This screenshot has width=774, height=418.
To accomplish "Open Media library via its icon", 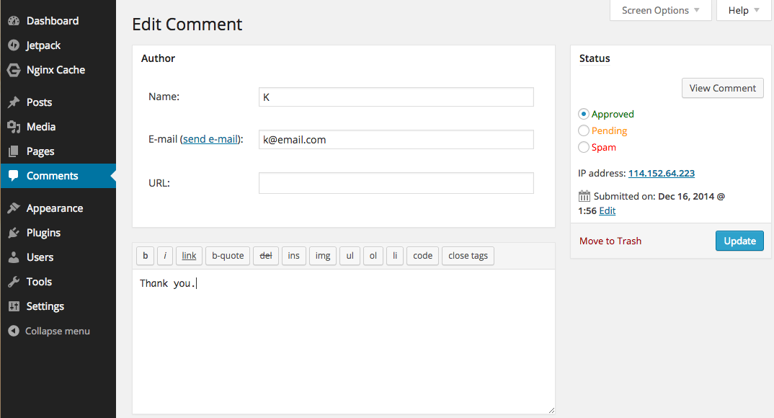I will [x=13, y=127].
